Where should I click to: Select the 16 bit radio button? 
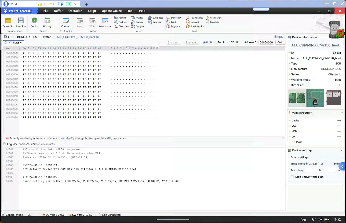[x=216, y=42]
